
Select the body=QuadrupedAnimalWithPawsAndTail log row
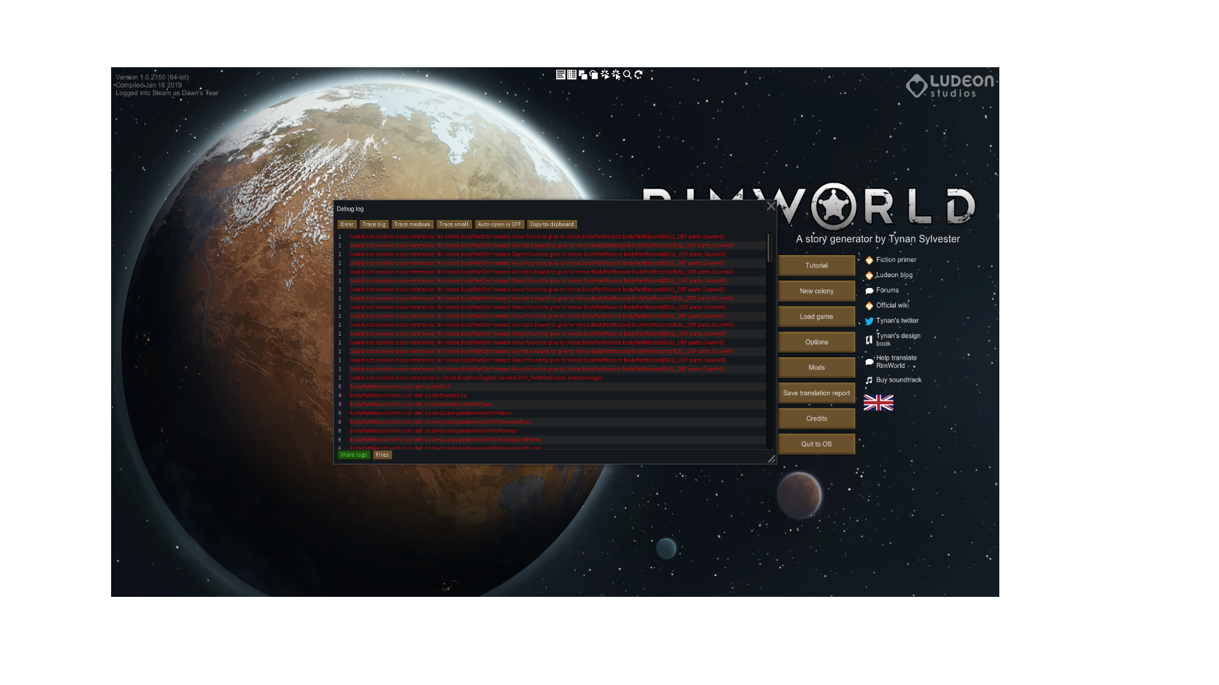[551, 422]
